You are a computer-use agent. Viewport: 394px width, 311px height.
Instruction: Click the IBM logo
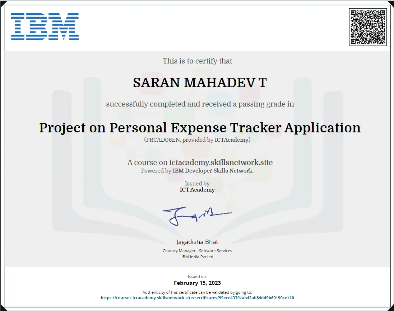tap(45, 27)
